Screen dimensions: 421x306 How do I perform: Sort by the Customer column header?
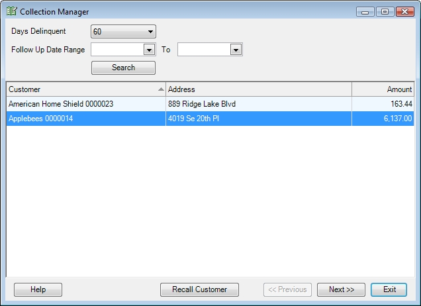[83, 89]
